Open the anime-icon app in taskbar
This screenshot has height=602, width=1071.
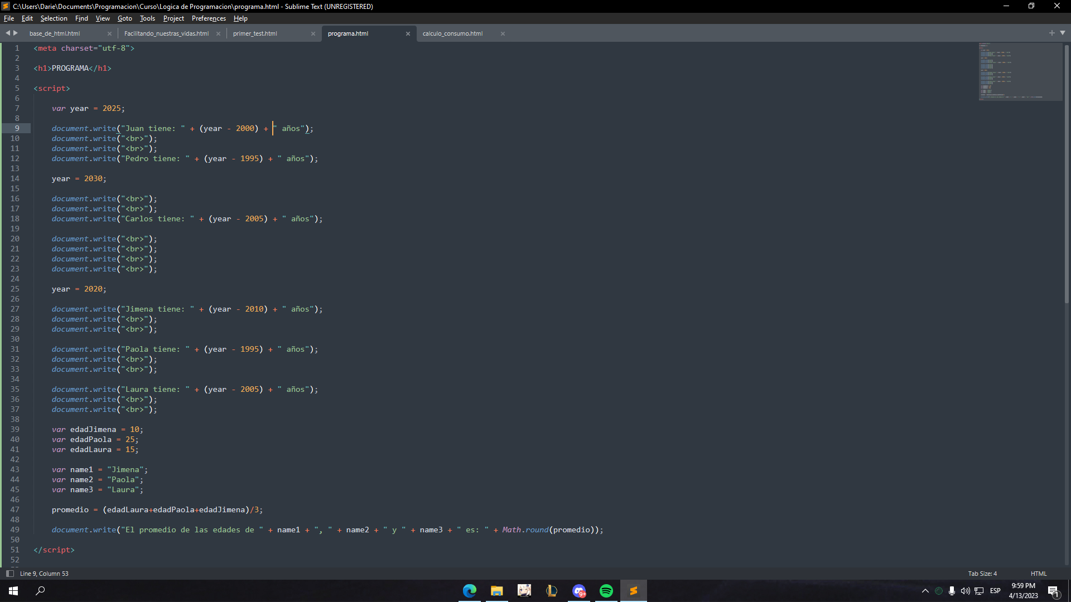pyautogui.click(x=524, y=591)
